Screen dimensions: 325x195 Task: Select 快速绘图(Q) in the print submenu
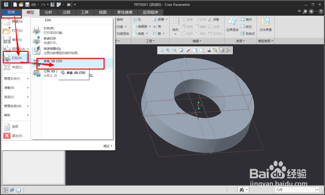coord(72,51)
